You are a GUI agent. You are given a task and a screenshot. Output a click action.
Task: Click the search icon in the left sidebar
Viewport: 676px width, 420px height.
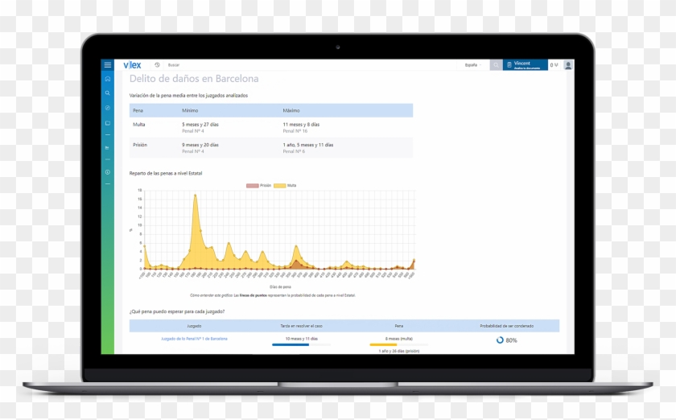pyautogui.click(x=108, y=93)
